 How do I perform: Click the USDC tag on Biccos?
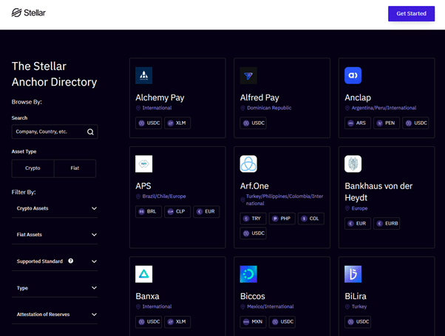(282, 322)
